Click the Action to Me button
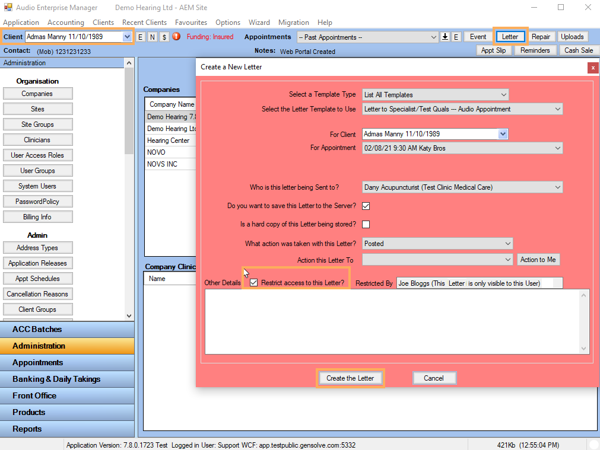The image size is (600, 450). pos(538,259)
